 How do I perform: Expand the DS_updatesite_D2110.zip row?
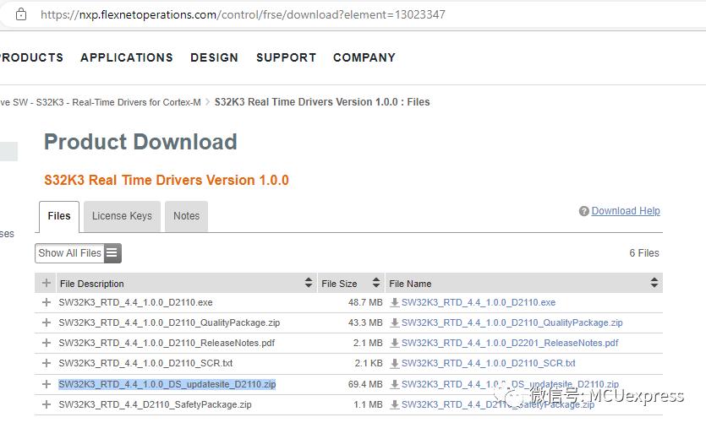pos(46,384)
